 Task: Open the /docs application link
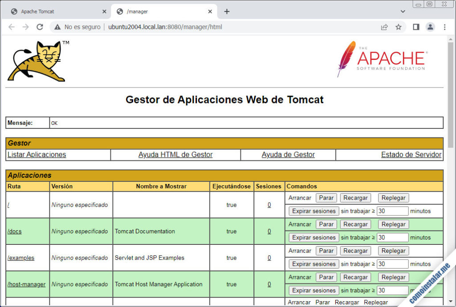(14, 231)
